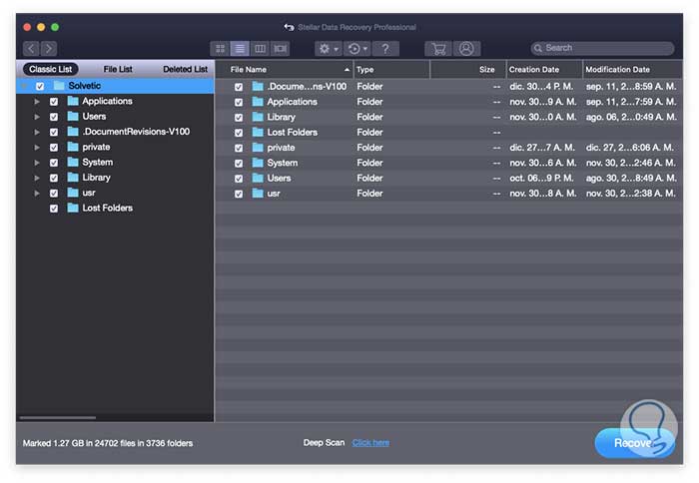Expand .DocumentRevisions-V100 in the tree
Image resolution: width=699 pixels, height=483 pixels.
click(37, 132)
